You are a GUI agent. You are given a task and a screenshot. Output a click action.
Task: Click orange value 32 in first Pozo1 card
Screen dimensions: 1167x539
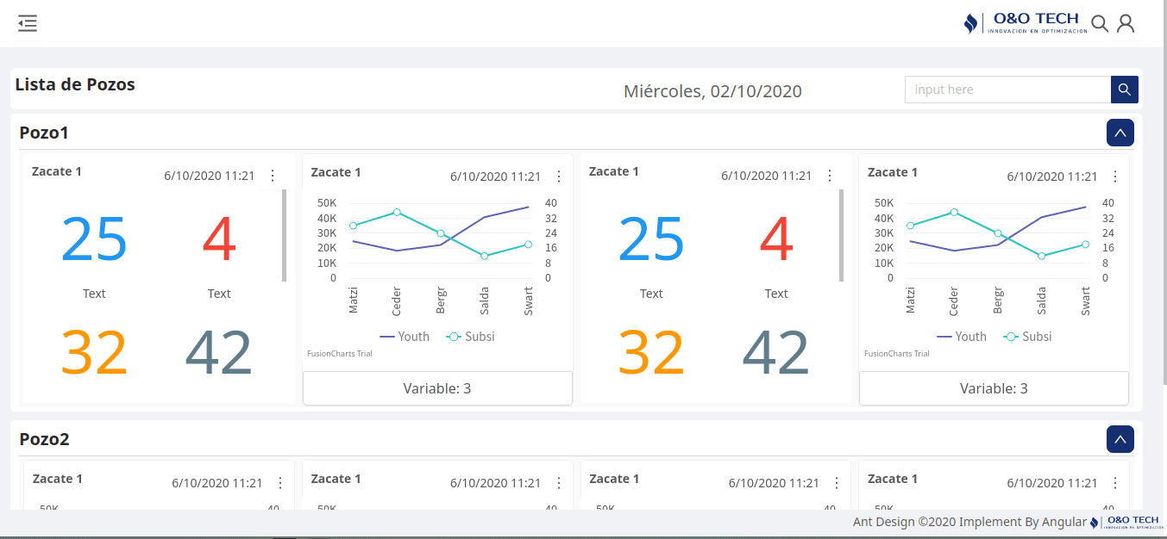click(x=94, y=353)
